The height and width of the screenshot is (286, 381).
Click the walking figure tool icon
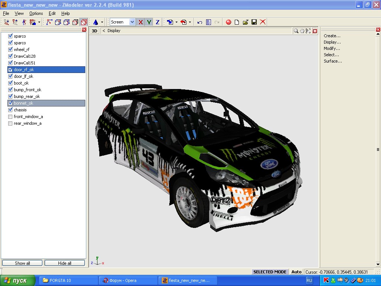pos(24,22)
